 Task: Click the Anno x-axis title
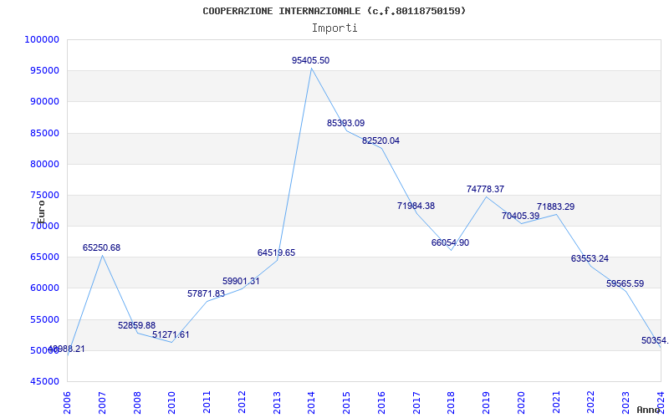tap(649, 410)
